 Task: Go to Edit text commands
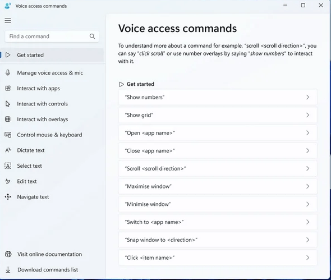[52, 181]
